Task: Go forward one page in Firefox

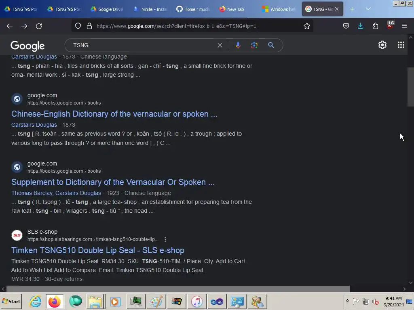Action: pyautogui.click(x=24, y=26)
